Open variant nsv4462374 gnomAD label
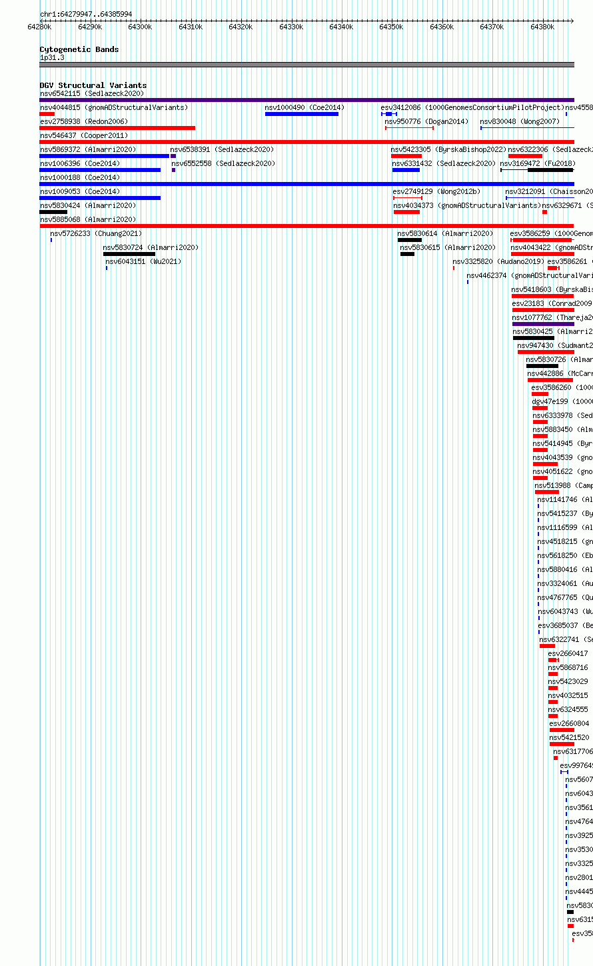The height and width of the screenshot is (966, 593). tap(529, 275)
